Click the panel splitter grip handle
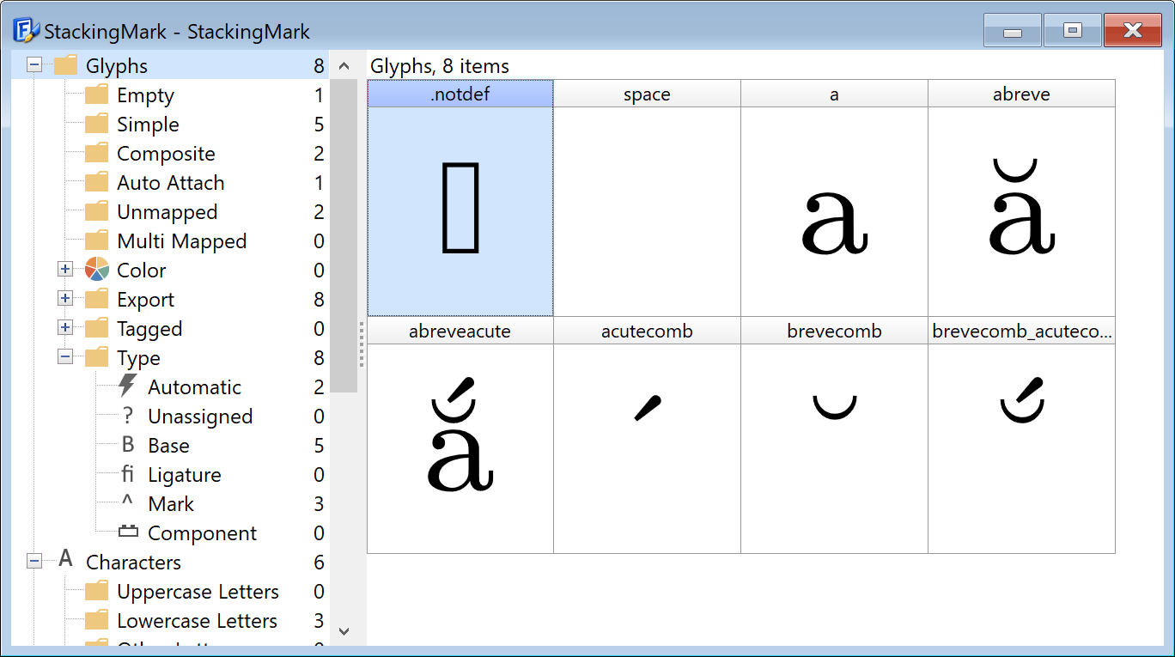The image size is (1175, 657). (x=362, y=344)
